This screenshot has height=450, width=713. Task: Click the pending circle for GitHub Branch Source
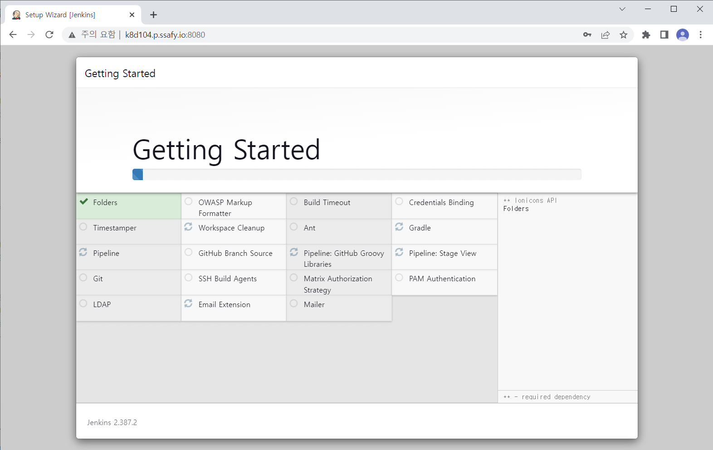189,252
